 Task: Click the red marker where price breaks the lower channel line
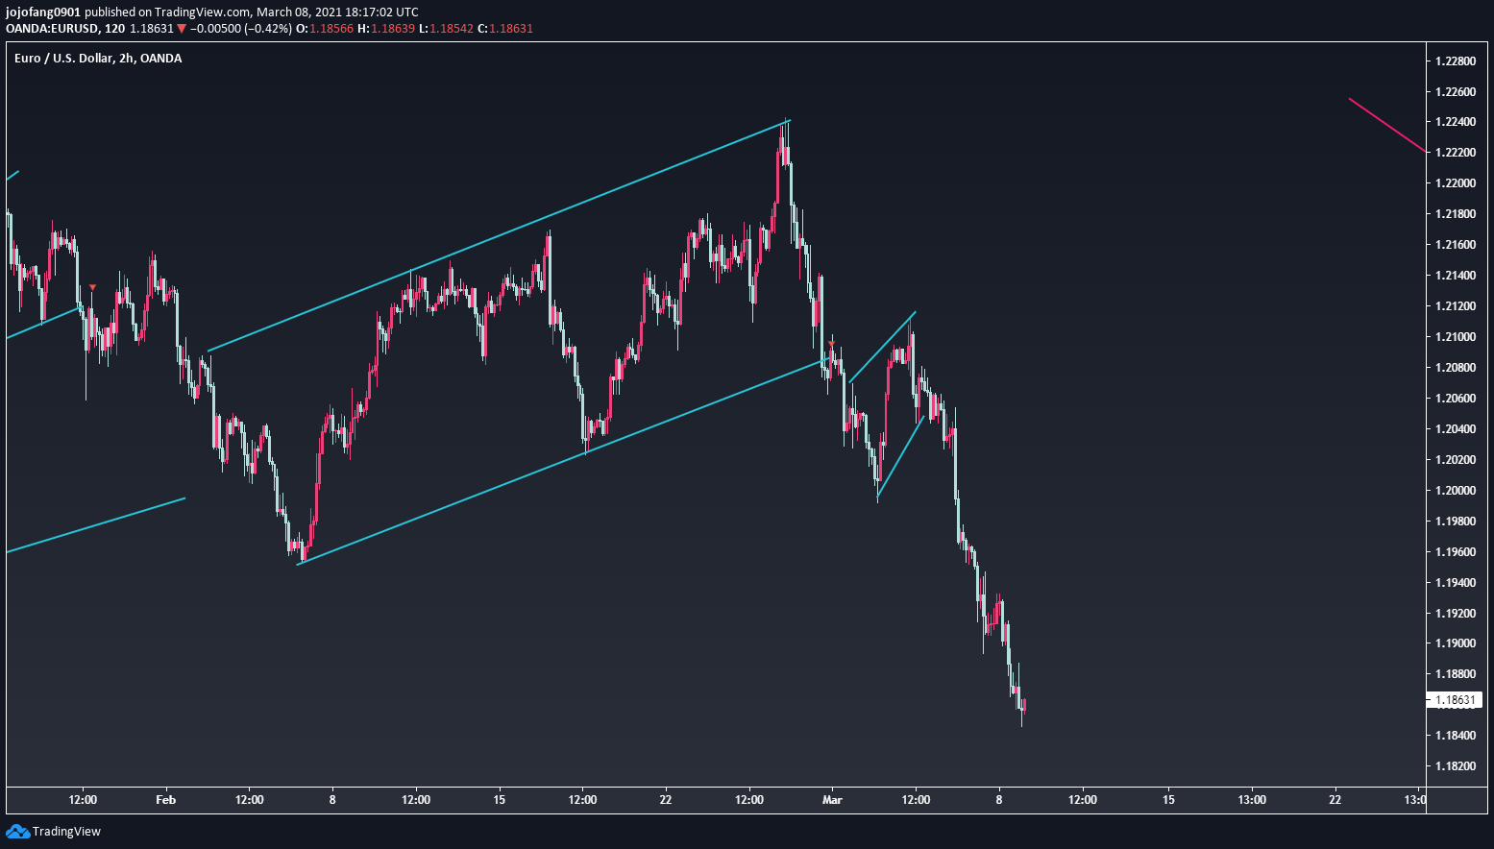click(831, 343)
